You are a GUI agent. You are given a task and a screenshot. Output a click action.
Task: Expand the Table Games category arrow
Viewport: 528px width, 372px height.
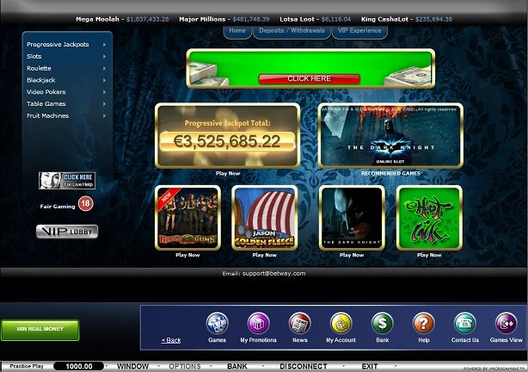click(104, 104)
